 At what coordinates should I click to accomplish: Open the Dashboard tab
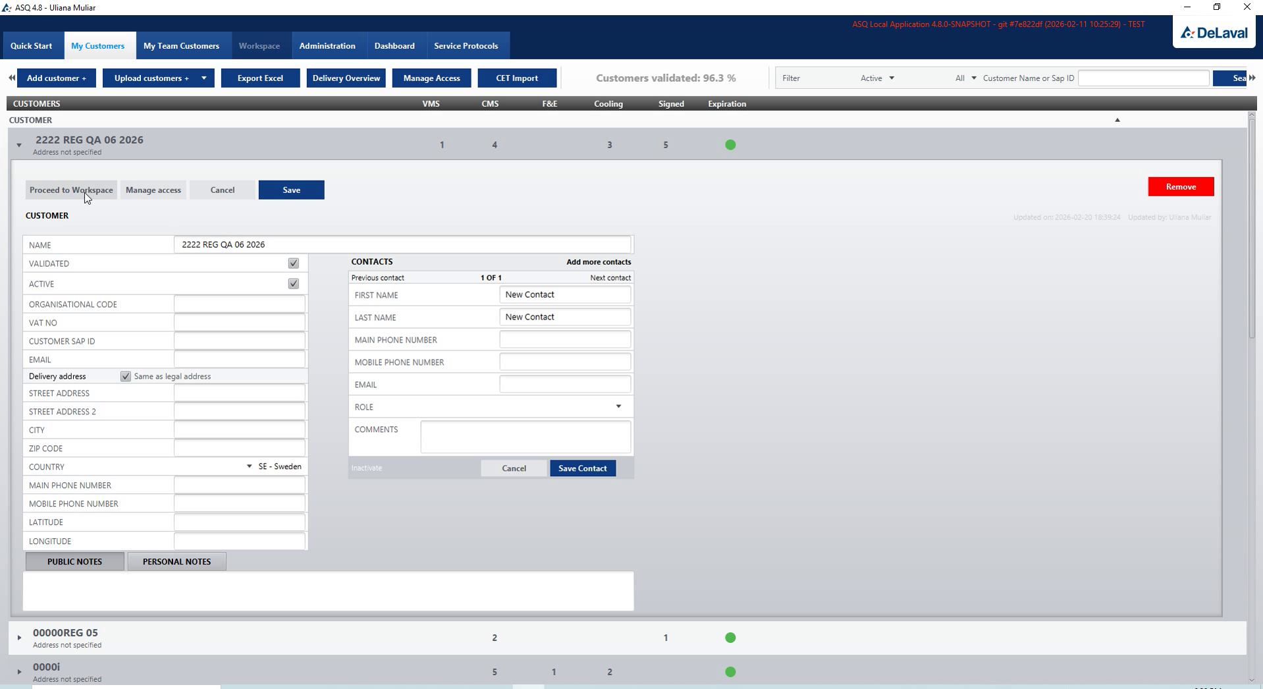point(394,45)
